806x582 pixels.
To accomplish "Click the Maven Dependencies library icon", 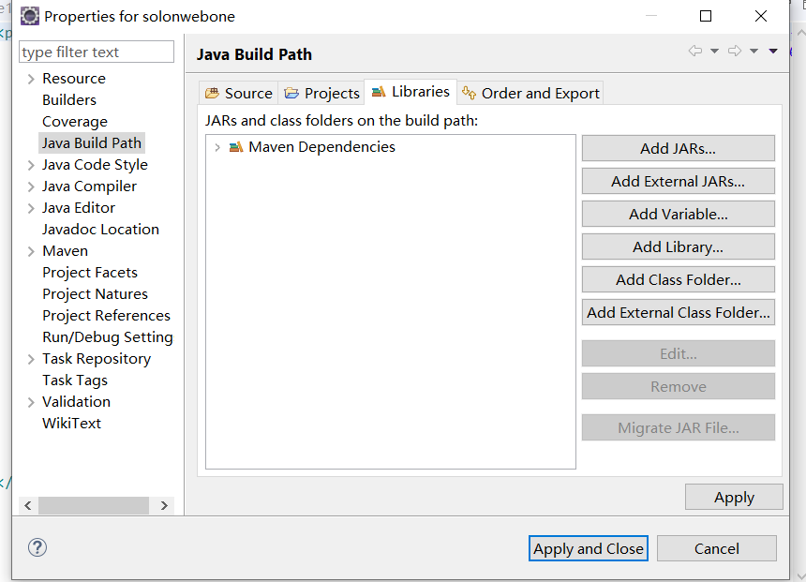I will click(236, 147).
